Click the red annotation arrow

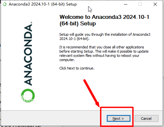[91, 93]
